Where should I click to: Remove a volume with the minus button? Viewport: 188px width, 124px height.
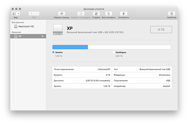pyautogui.click(x=36, y=14)
